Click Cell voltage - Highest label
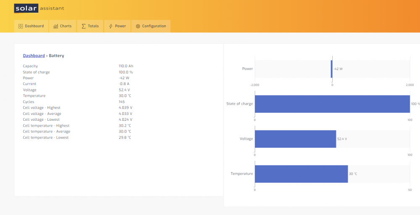420x215 pixels. (42, 108)
